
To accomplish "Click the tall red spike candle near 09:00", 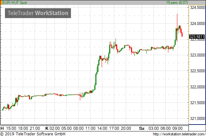I will coord(177,28).
